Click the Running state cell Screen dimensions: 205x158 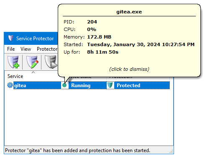(x=81, y=85)
